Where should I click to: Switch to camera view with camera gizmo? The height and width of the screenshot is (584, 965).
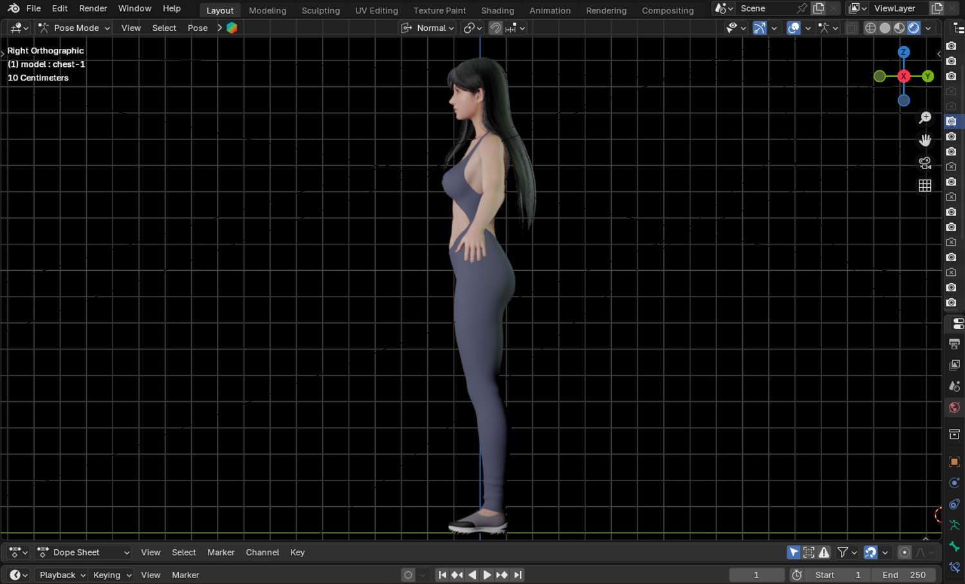[x=925, y=163]
